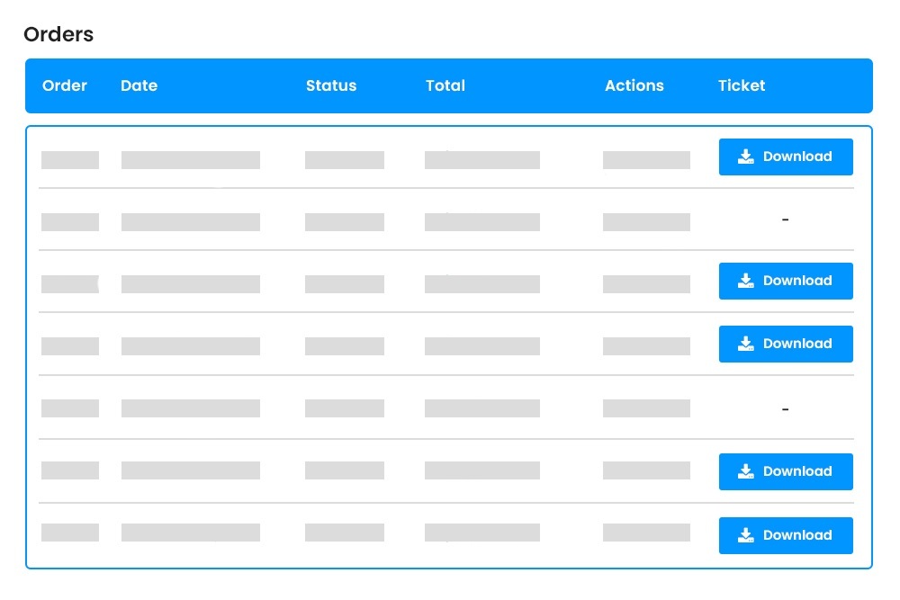Click the last row's Total placeholder
This screenshot has width=900, height=600.
point(482,533)
